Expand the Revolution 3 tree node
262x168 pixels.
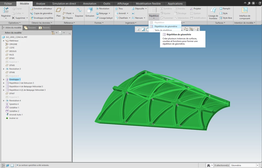pos(4,69)
